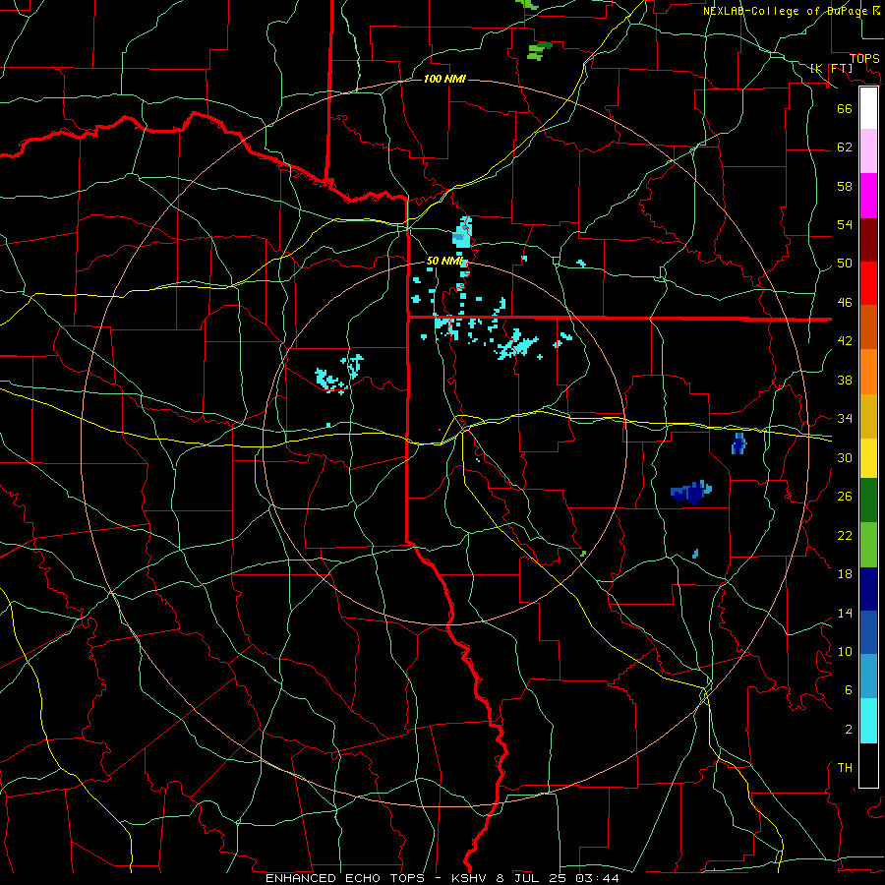Click the large dark blue echo cluster
The width and height of the screenshot is (885, 885).
691,493
